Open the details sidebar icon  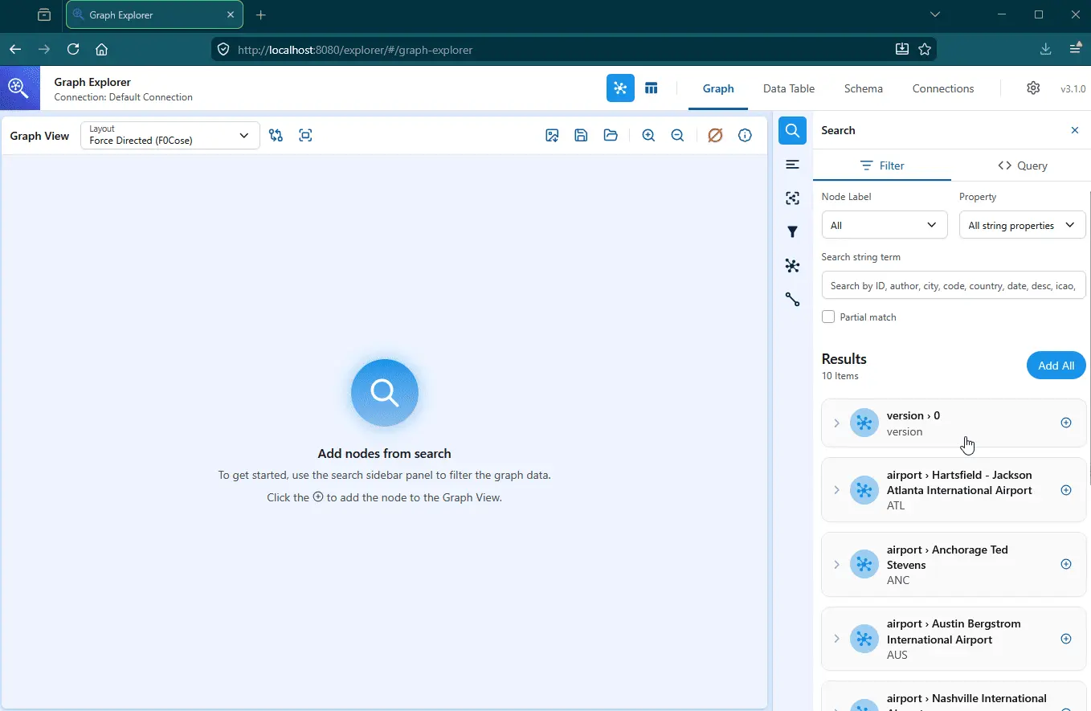pos(792,164)
